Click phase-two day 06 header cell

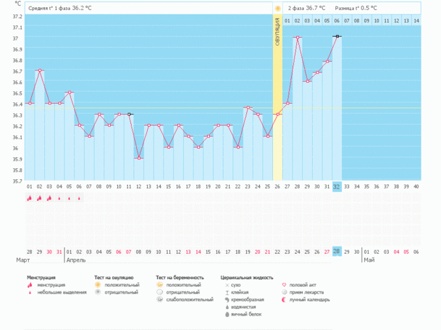[x=337, y=21]
